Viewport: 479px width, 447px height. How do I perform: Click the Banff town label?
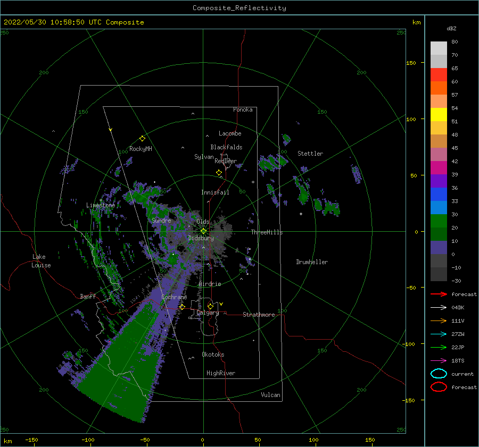pos(88,297)
